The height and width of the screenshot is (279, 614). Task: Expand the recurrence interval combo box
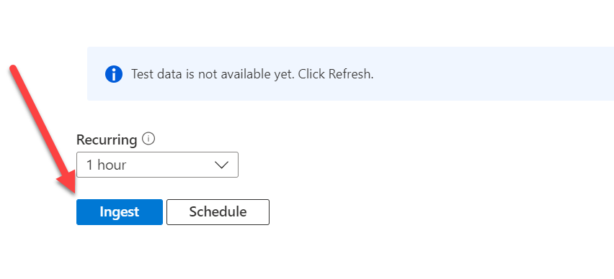[x=157, y=165]
